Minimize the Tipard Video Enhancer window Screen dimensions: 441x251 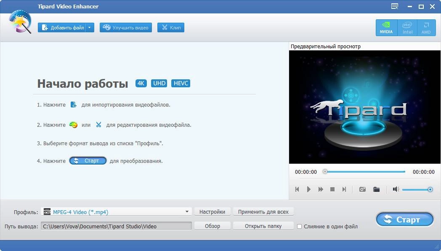[410, 7]
